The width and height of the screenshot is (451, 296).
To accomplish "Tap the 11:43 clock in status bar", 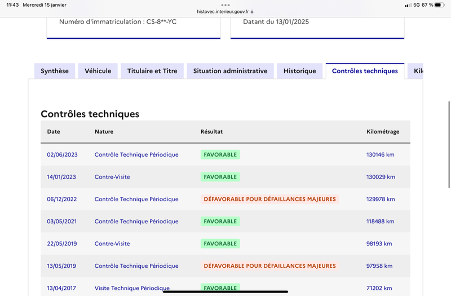I will [12, 5].
